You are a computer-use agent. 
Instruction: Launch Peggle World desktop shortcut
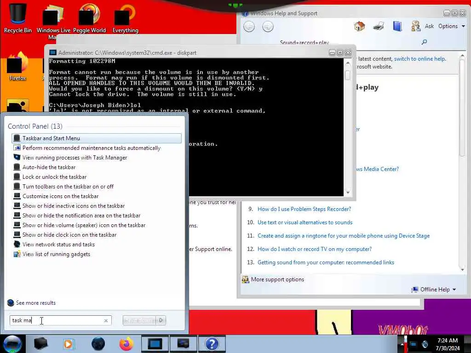pos(89,18)
